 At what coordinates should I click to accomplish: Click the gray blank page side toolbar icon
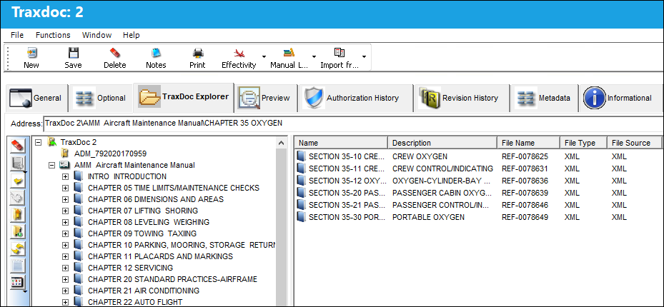pos(18,266)
